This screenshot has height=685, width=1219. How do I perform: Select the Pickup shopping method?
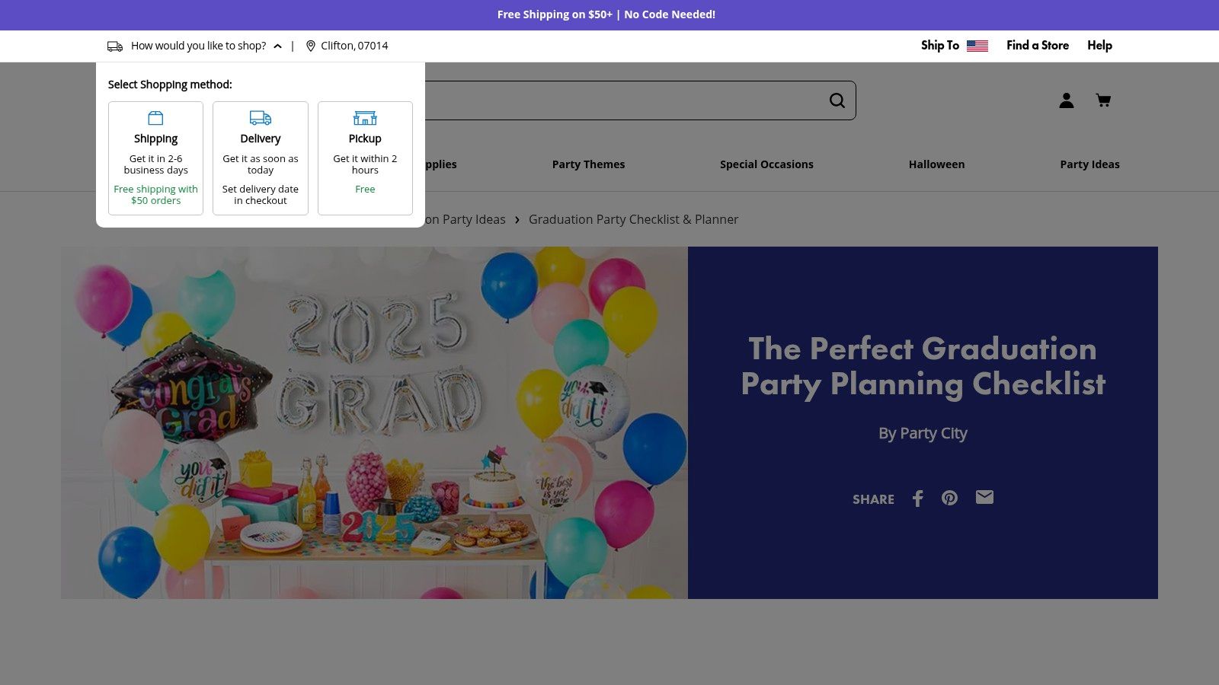point(365,158)
